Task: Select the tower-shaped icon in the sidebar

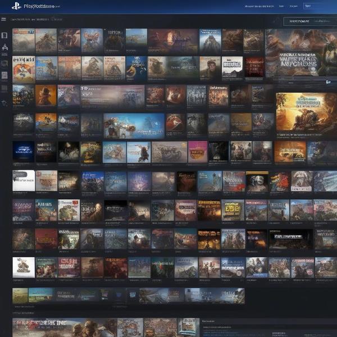Action: [x=4, y=47]
